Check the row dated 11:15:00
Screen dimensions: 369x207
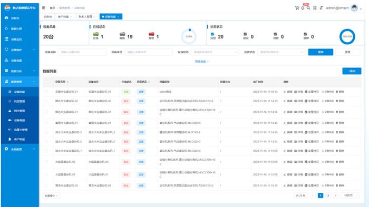click(46, 151)
